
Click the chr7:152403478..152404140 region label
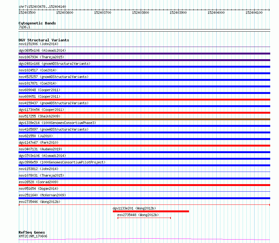42,7
